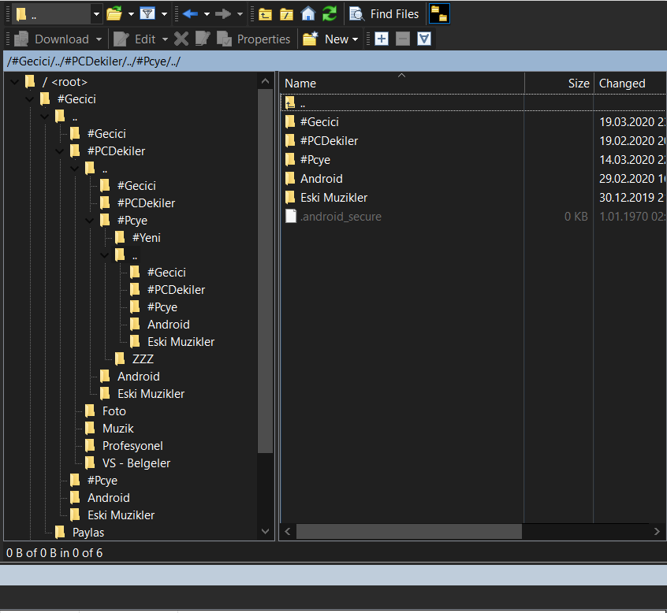
Task: Go to the root directory icon
Action: [287, 14]
